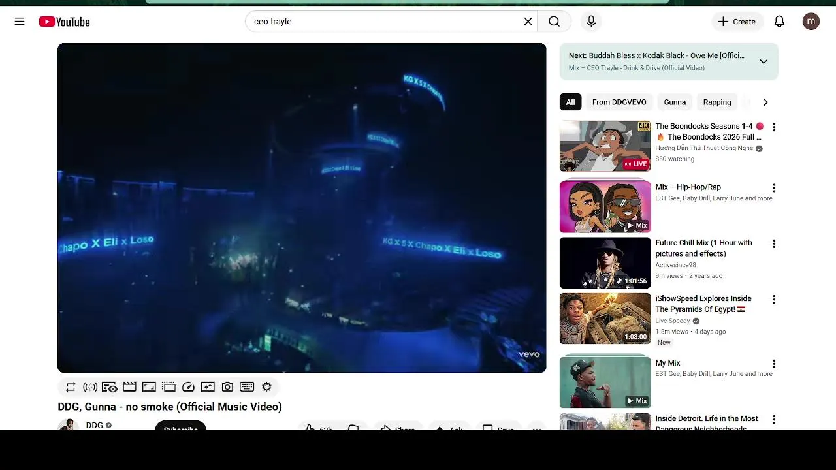Open the playback speed gauge icon

(x=188, y=387)
